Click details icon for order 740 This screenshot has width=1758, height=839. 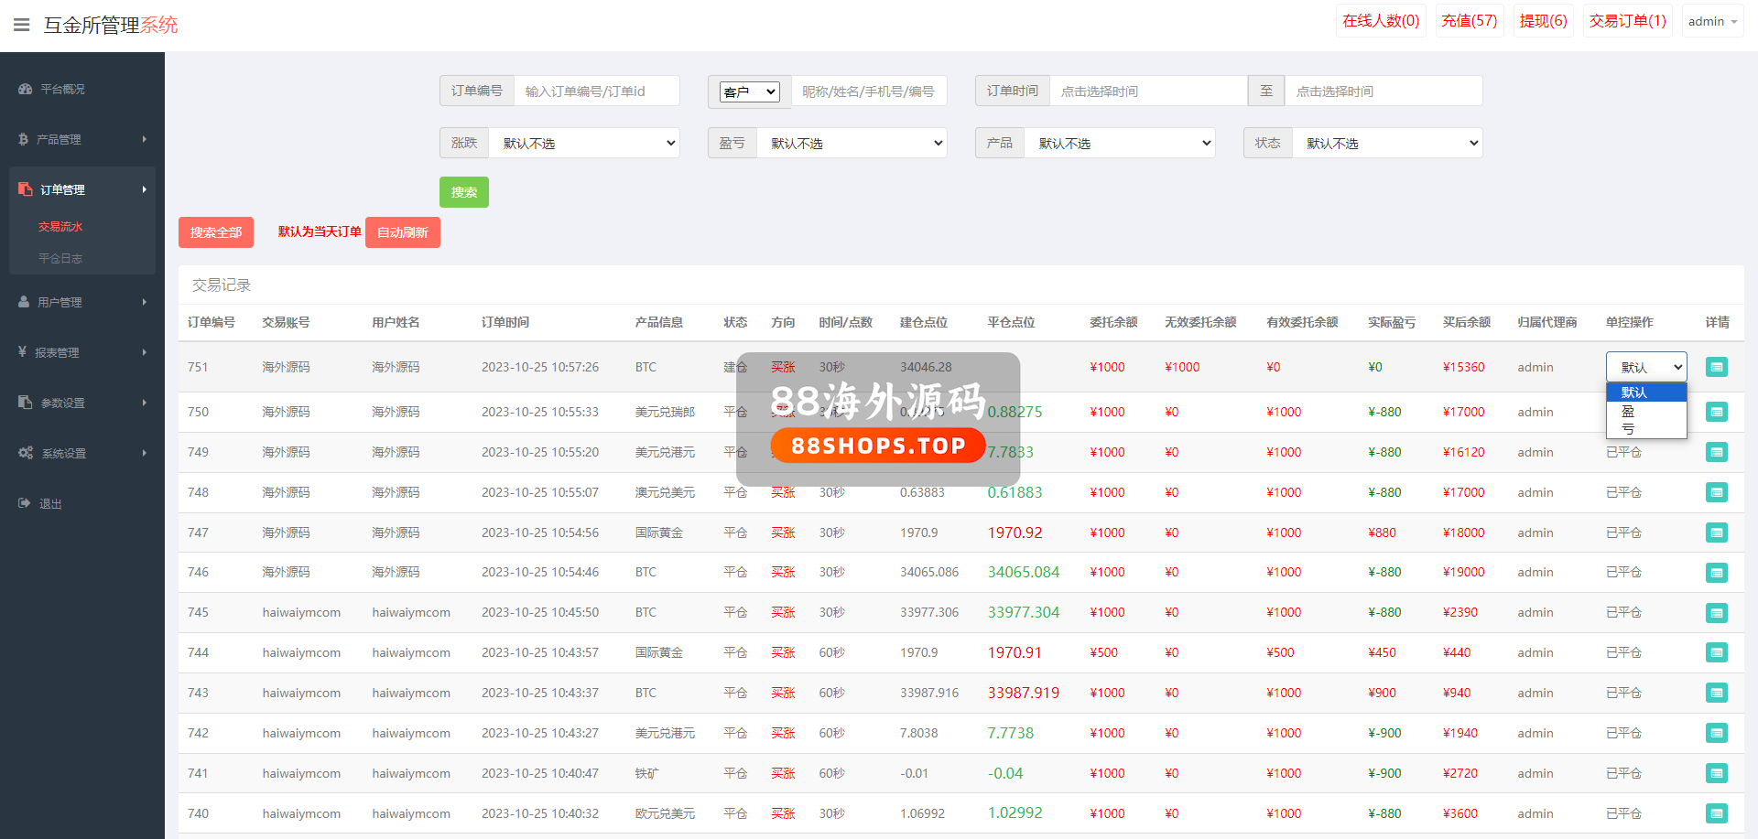click(x=1716, y=814)
